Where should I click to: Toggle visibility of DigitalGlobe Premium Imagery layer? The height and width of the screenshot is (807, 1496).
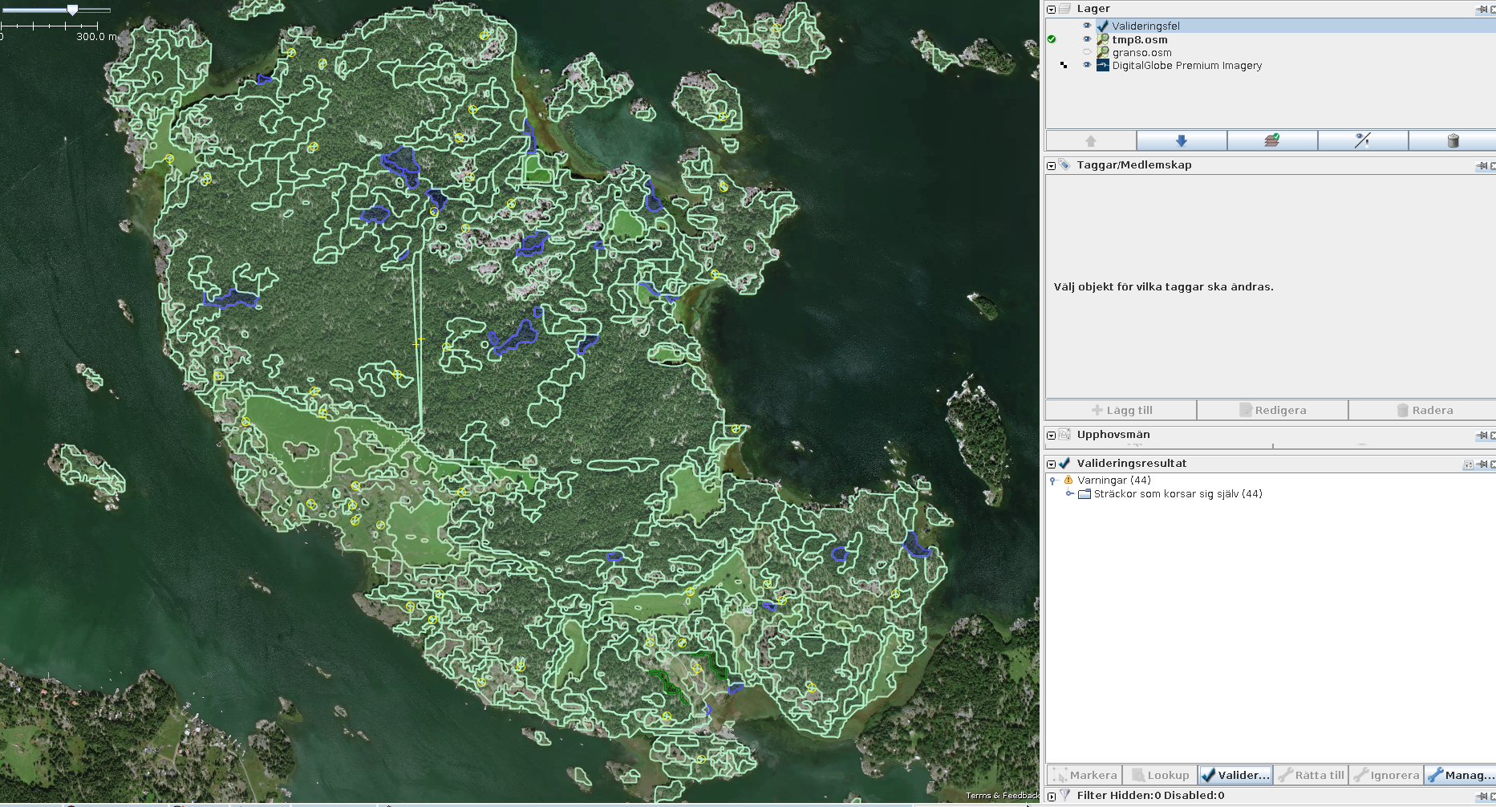[x=1087, y=66]
